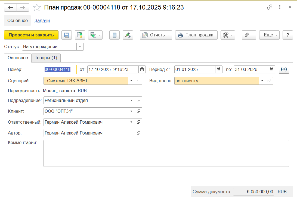Open the Вид плана dropdown
297x200 pixels.
point(262,81)
